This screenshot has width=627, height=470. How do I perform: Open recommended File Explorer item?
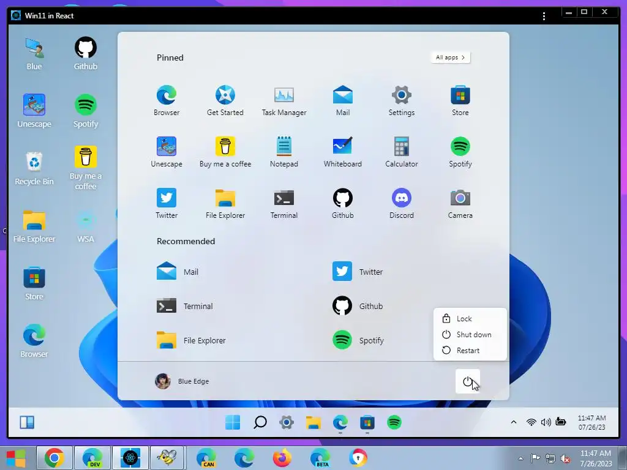(x=191, y=340)
